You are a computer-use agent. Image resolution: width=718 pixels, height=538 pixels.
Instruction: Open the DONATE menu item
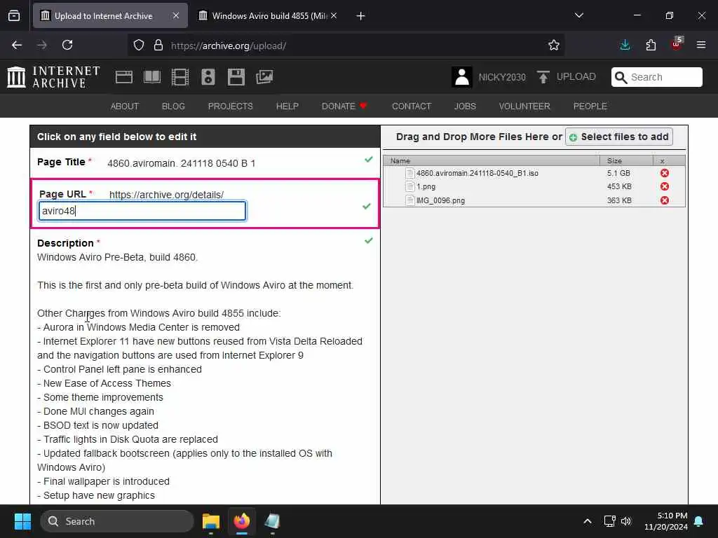point(344,106)
